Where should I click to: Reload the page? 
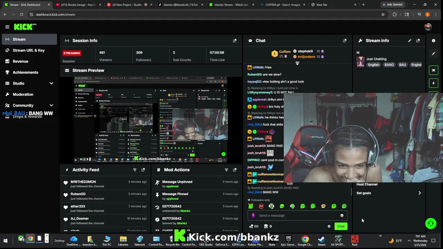coord(21,15)
